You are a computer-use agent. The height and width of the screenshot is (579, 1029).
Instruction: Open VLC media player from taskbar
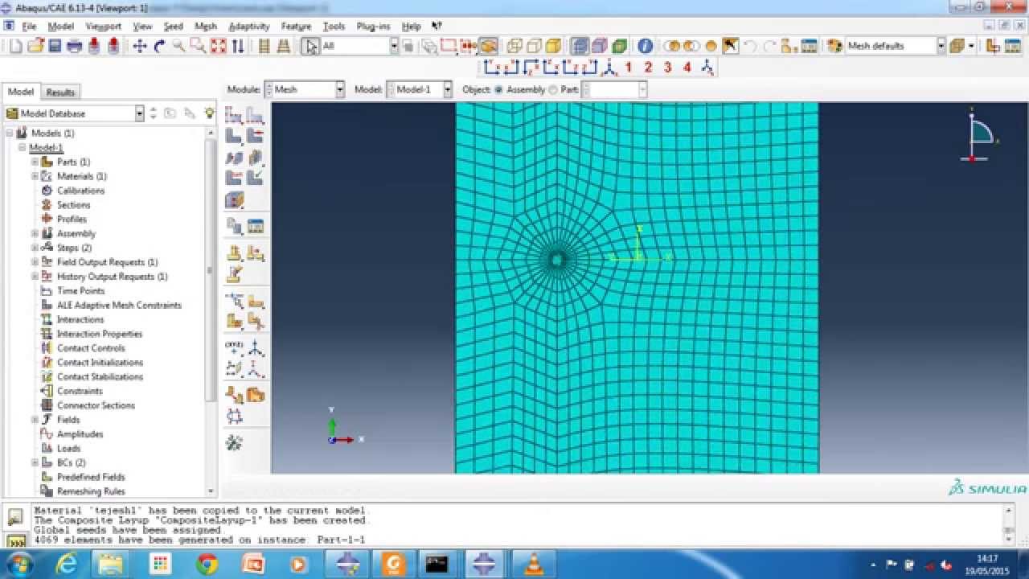tap(533, 564)
